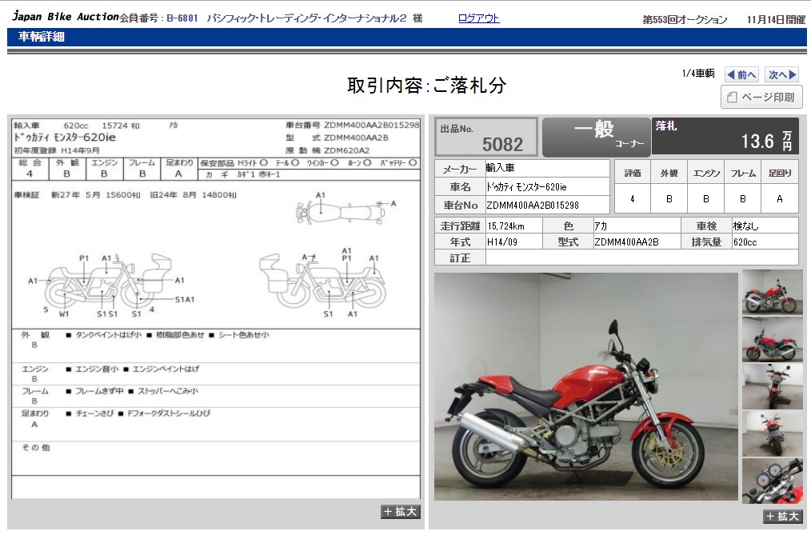Image resolution: width=811 pixels, height=543 pixels.
Task: Click the 取引内容:ご落札分 heading
Action: [426, 86]
